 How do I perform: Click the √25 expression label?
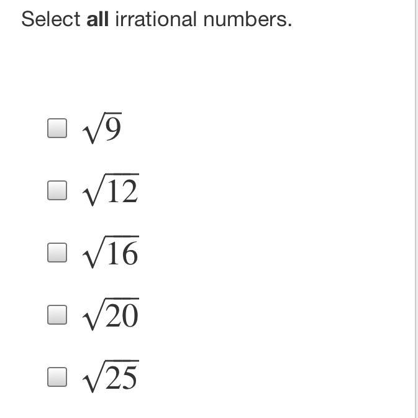tap(111, 376)
